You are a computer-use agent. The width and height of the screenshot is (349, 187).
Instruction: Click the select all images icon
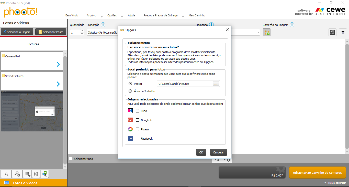44,174
